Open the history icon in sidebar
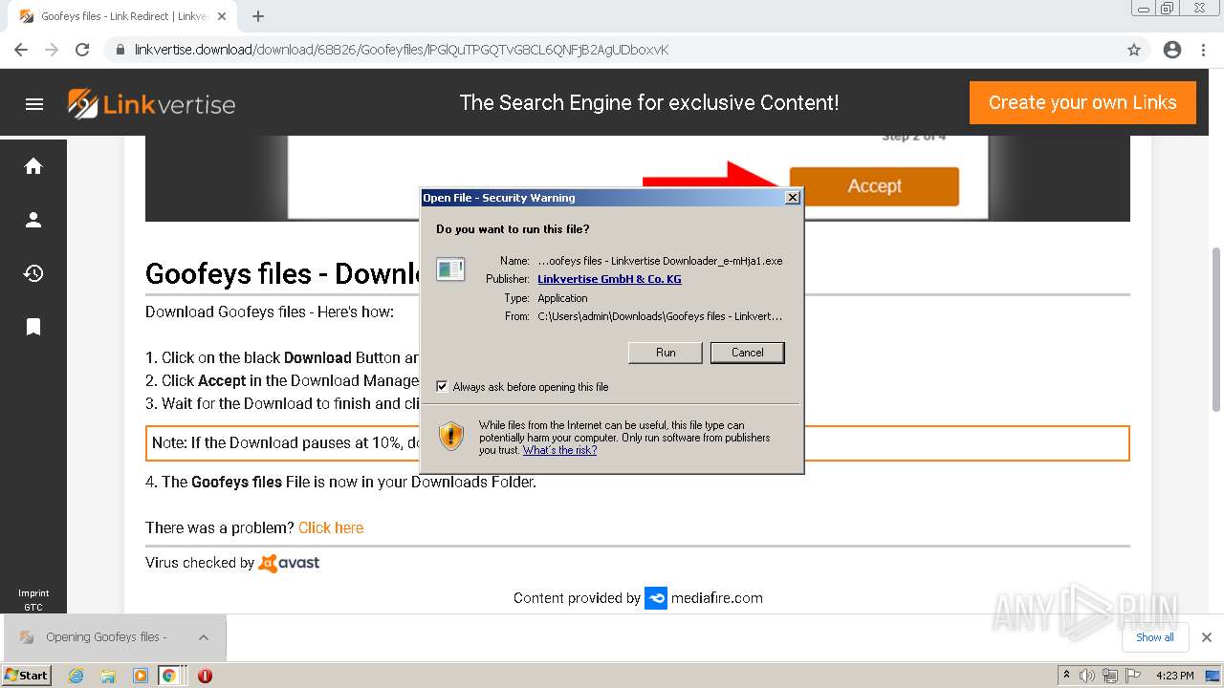Image resolution: width=1224 pixels, height=688 pixels. 33,273
